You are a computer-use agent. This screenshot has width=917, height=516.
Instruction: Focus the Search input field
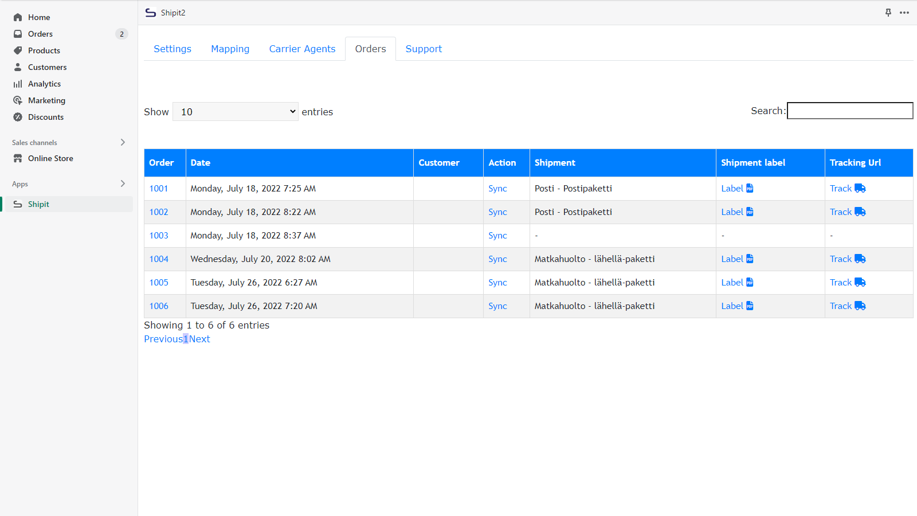850,111
